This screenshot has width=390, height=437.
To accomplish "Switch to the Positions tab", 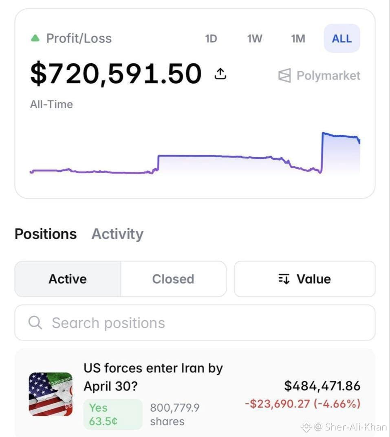I will pyautogui.click(x=46, y=234).
